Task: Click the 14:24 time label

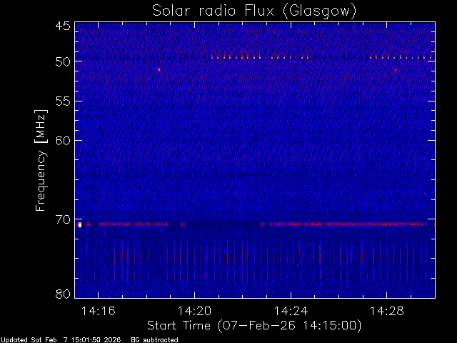Action: click(x=291, y=312)
